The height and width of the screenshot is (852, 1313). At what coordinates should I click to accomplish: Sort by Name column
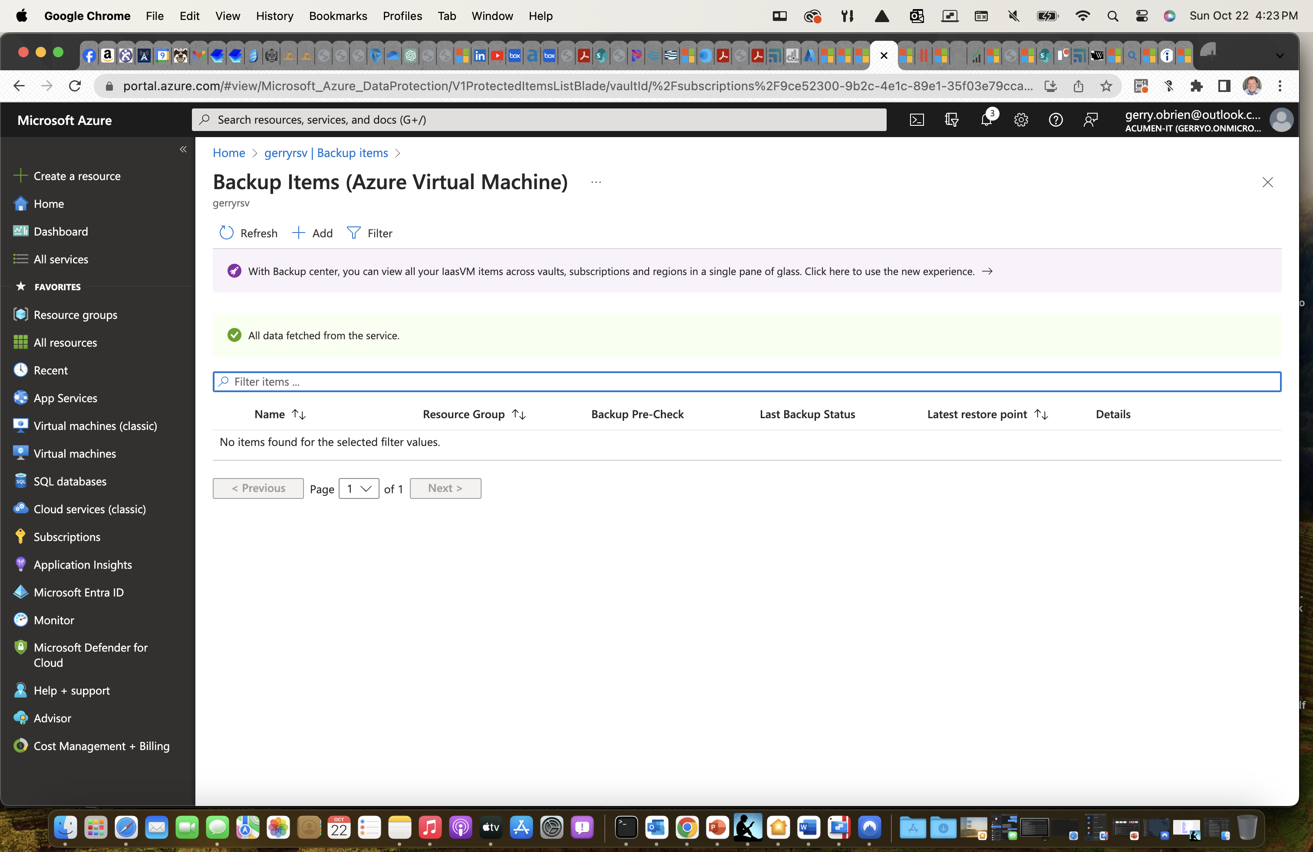[x=280, y=414]
